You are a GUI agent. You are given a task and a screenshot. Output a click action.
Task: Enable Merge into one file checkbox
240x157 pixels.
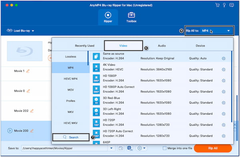pyautogui.click(x=164, y=148)
